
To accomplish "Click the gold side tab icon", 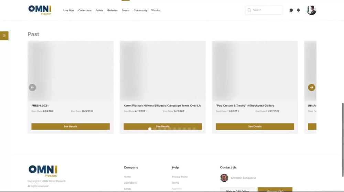I will click(4, 36).
